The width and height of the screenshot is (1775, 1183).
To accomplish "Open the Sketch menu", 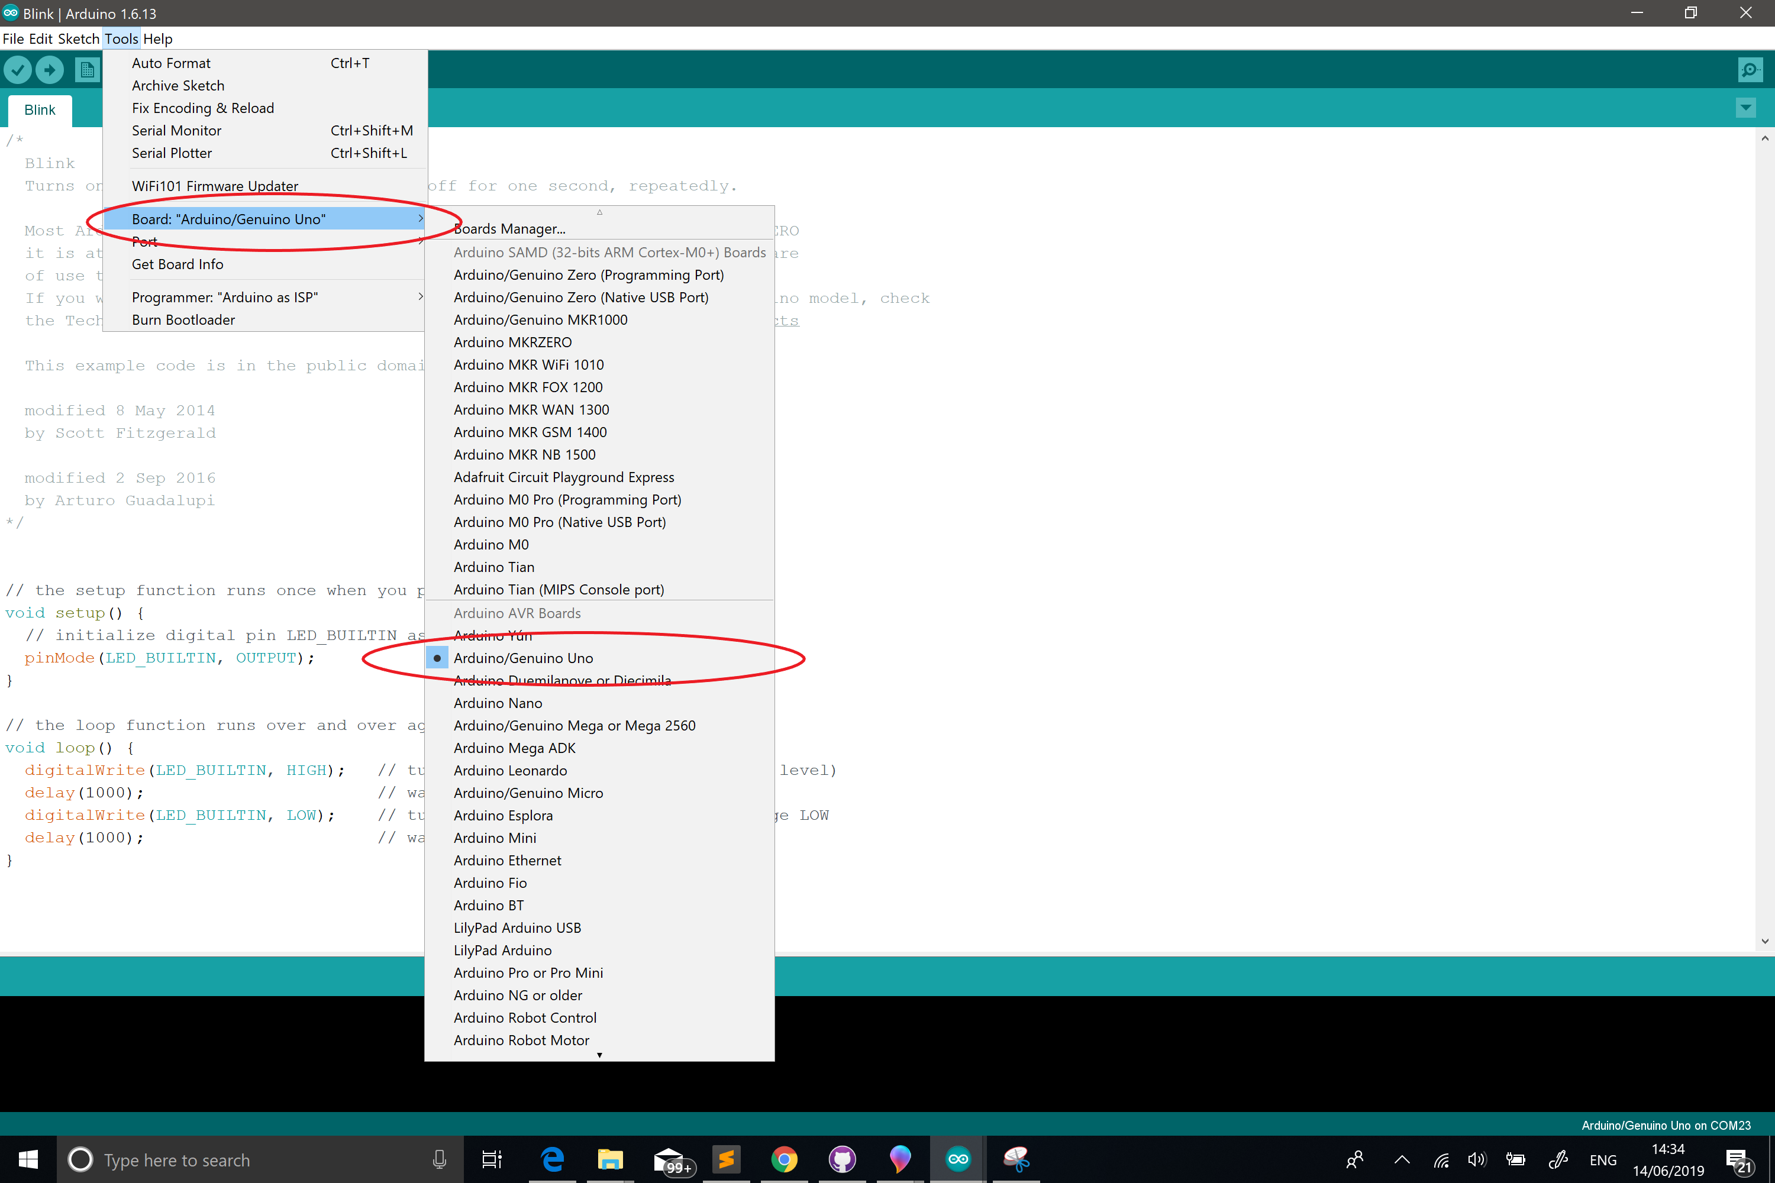I will point(79,38).
